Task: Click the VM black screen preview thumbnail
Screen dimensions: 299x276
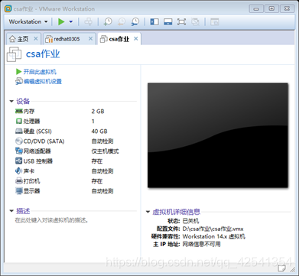Action: click(x=218, y=135)
